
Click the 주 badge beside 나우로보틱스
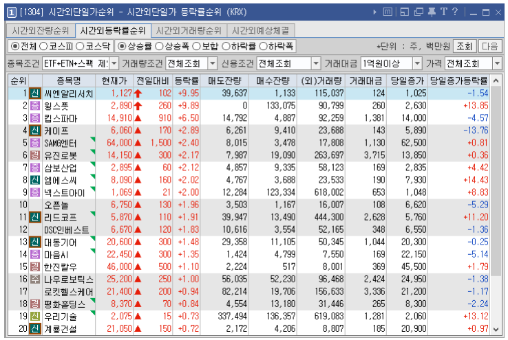34,280
